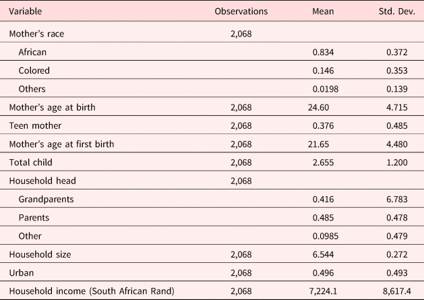Click the Observations column header
Screen dimensions: 424x300
241,11
